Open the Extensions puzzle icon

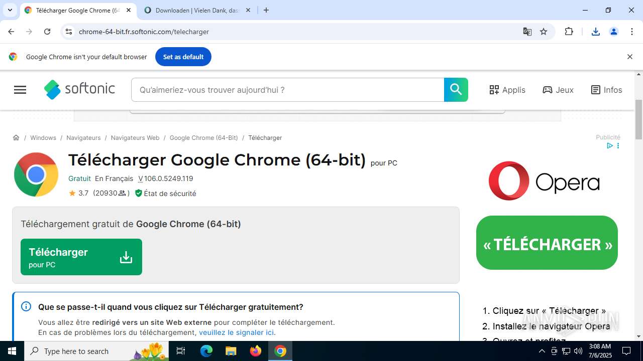click(569, 32)
